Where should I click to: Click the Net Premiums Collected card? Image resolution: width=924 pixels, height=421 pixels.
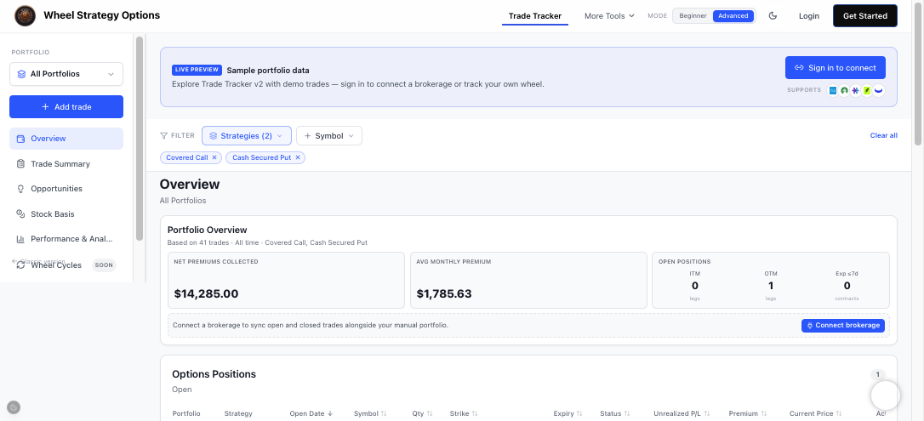(287, 281)
